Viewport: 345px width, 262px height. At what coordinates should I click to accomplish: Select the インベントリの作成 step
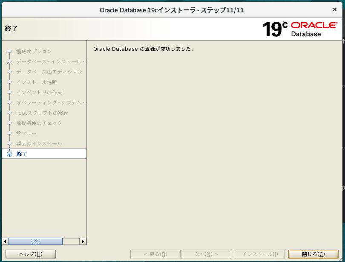[x=39, y=92]
